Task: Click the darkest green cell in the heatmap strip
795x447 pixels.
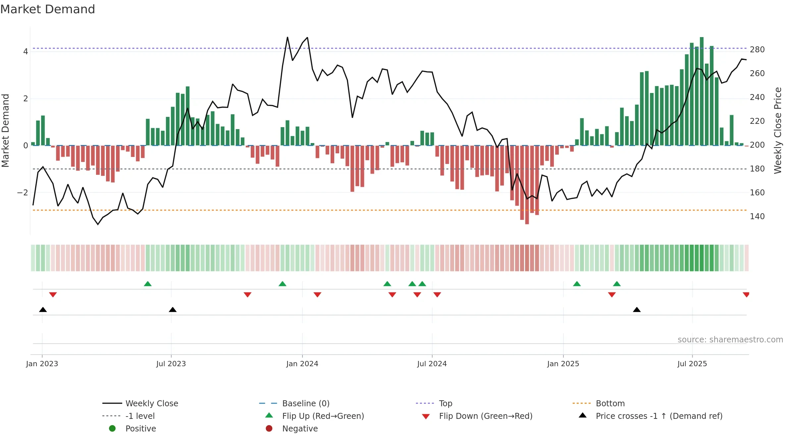Action: click(x=702, y=258)
